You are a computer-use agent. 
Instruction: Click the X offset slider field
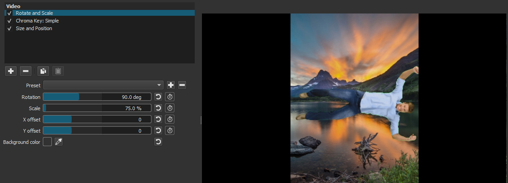click(97, 119)
